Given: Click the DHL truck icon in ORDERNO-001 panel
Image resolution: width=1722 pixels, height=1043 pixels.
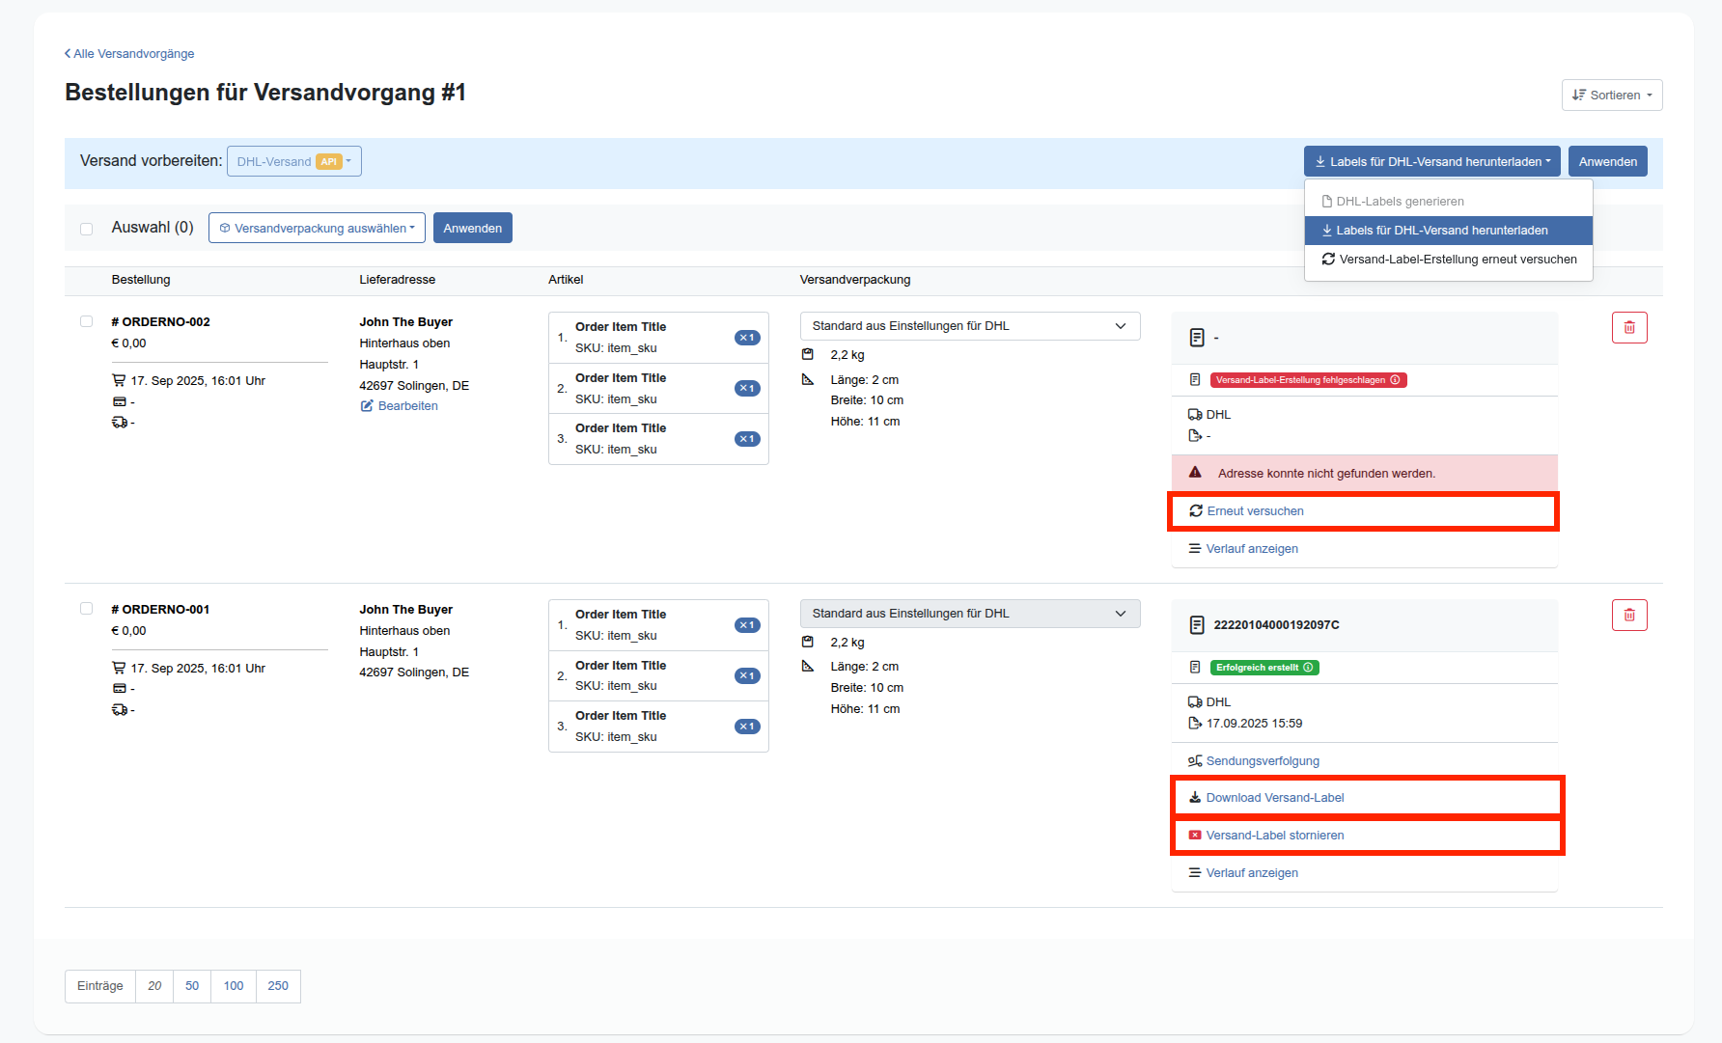Looking at the screenshot, I should (x=1195, y=702).
